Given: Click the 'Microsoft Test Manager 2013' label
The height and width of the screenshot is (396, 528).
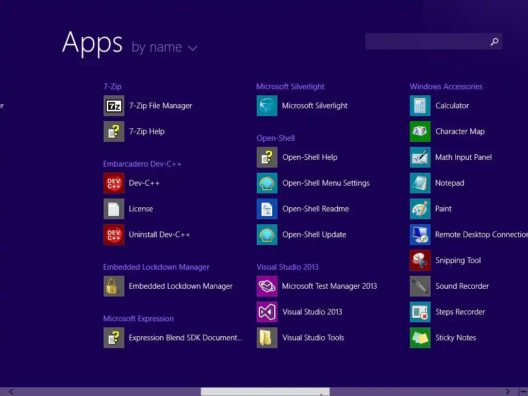Looking at the screenshot, I should pyautogui.click(x=329, y=286).
